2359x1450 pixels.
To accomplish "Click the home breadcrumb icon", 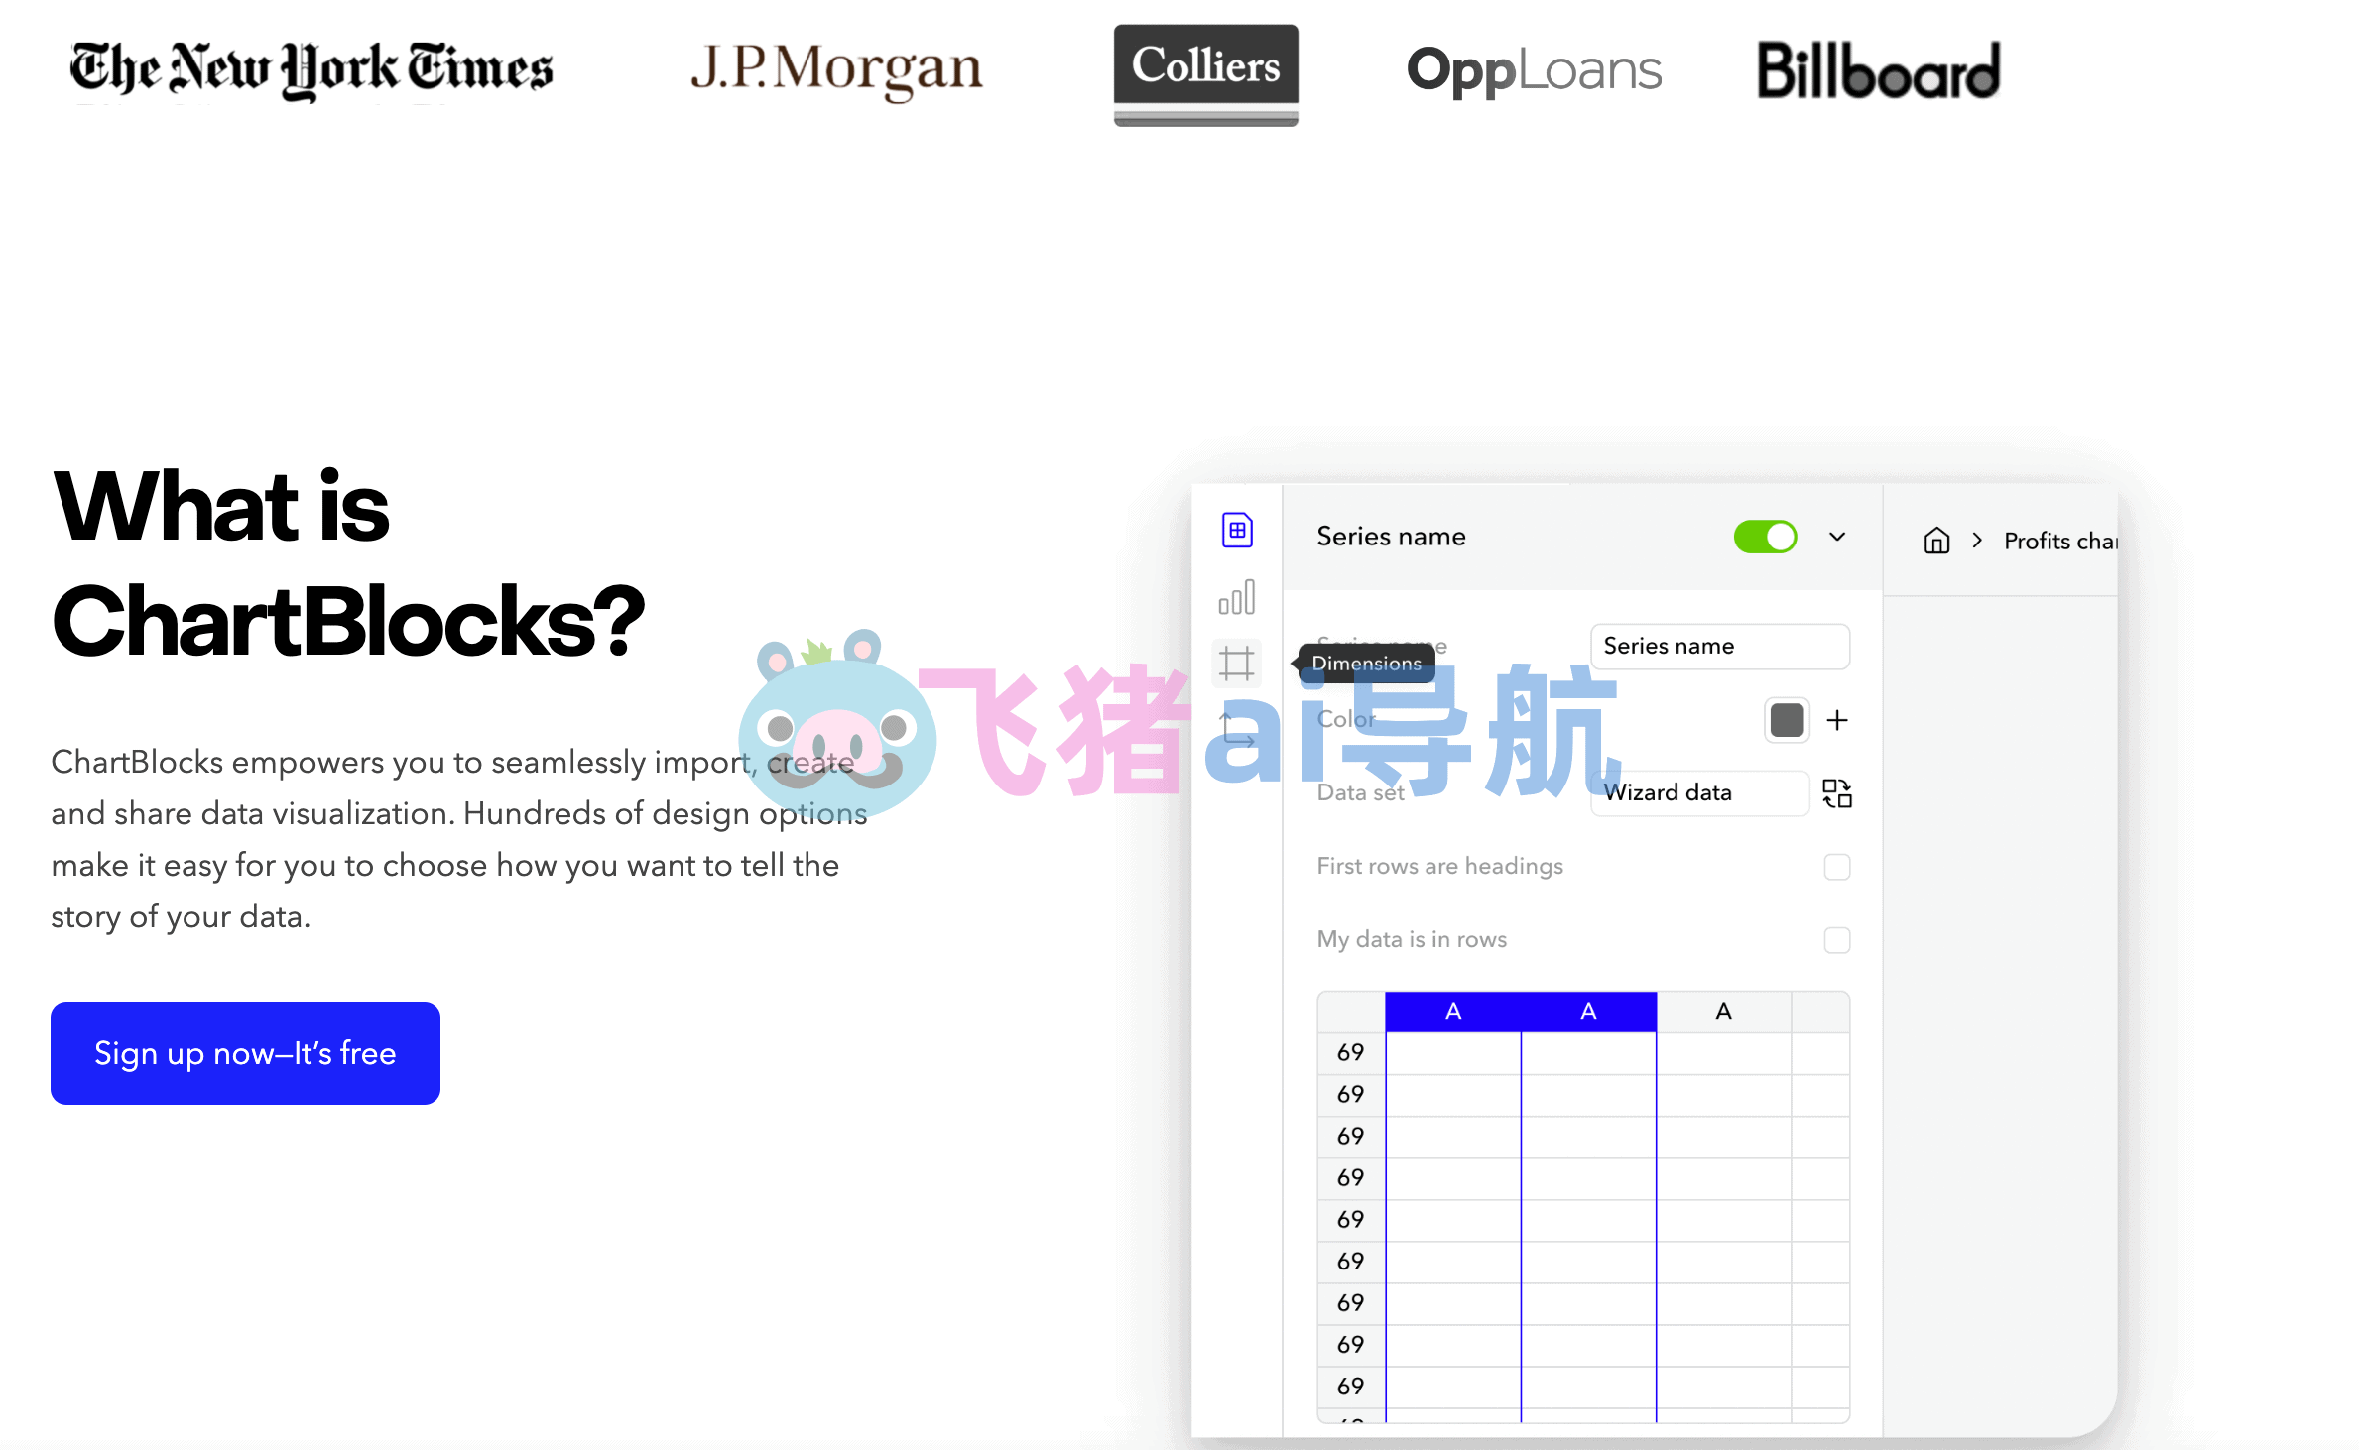I will (x=1935, y=541).
